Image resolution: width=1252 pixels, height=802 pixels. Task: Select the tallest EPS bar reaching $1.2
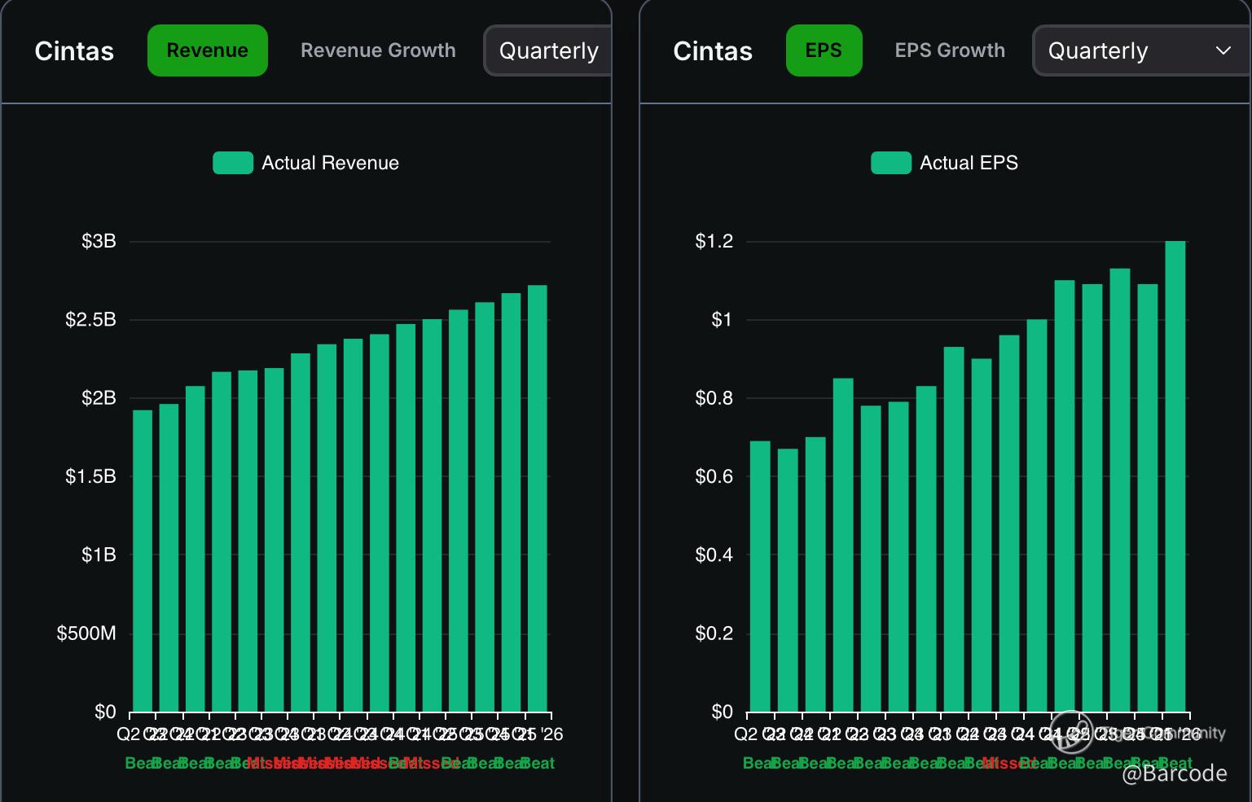pos(1175,476)
